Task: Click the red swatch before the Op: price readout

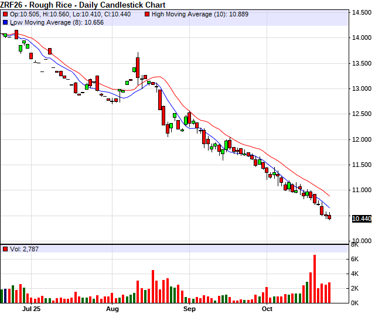Action: 5,13
